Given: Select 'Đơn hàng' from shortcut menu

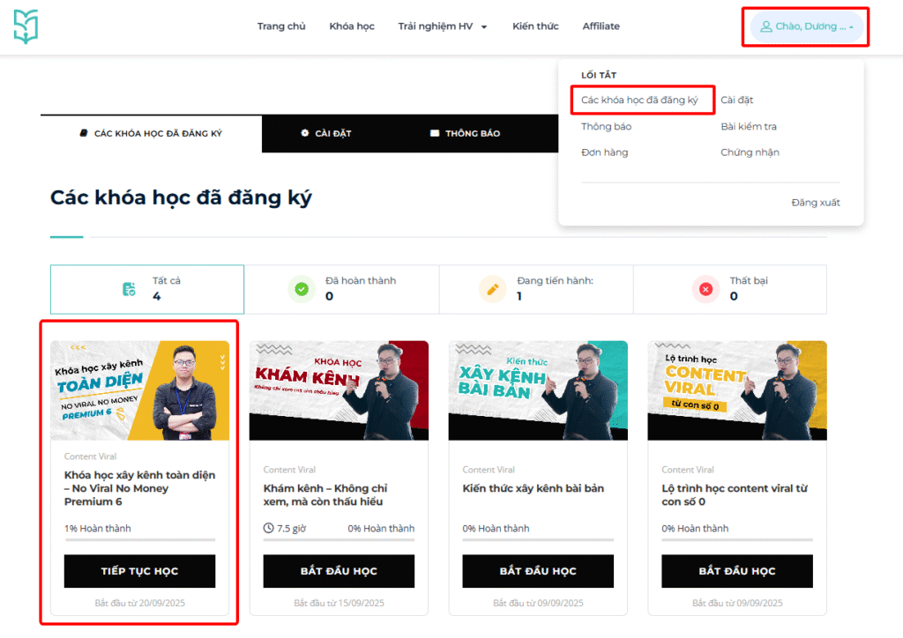Looking at the screenshot, I should (x=604, y=152).
